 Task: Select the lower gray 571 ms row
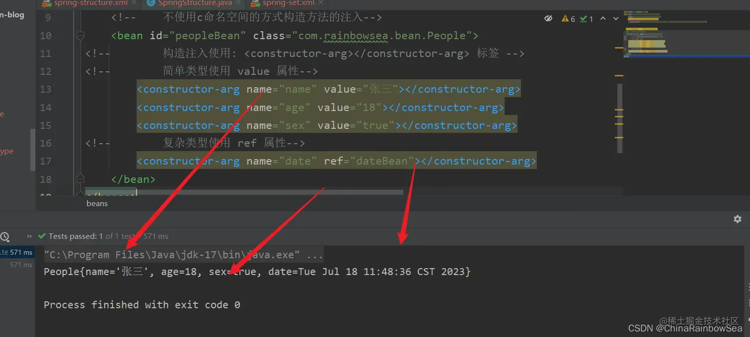21,265
